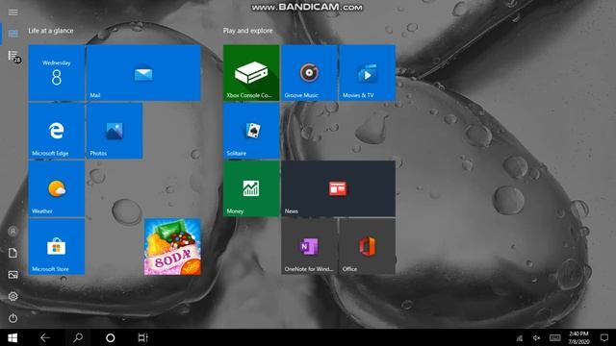Open the touch keyboard tray icon

(x=555, y=338)
